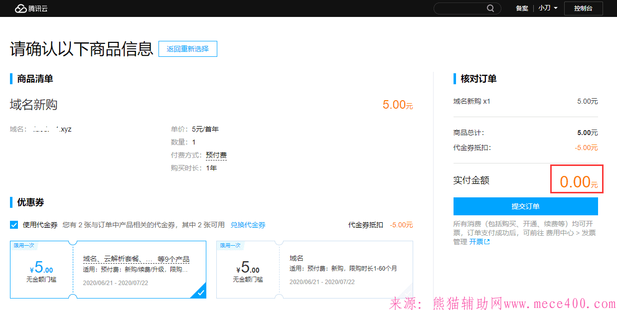Click the Tencent Cloud (腾讯云) logo
Screen dimensions: 617x310
click(31, 8)
